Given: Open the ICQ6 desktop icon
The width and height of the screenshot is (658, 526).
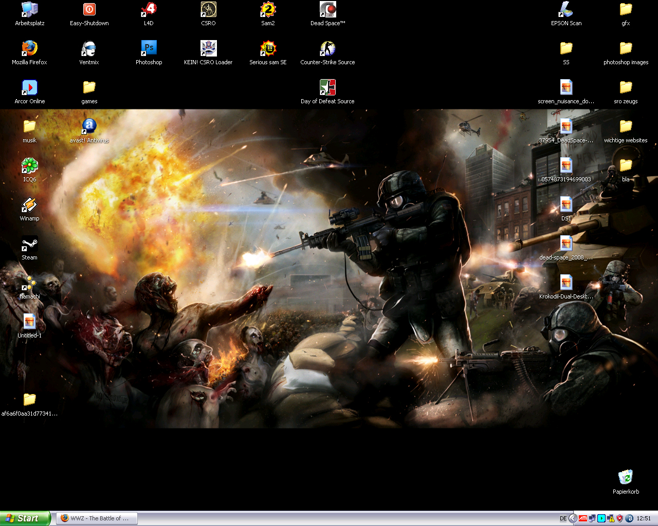Looking at the screenshot, I should [x=29, y=166].
